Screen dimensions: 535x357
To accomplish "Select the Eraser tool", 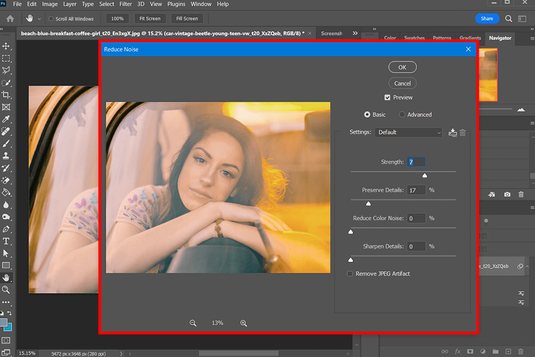I will (6, 180).
